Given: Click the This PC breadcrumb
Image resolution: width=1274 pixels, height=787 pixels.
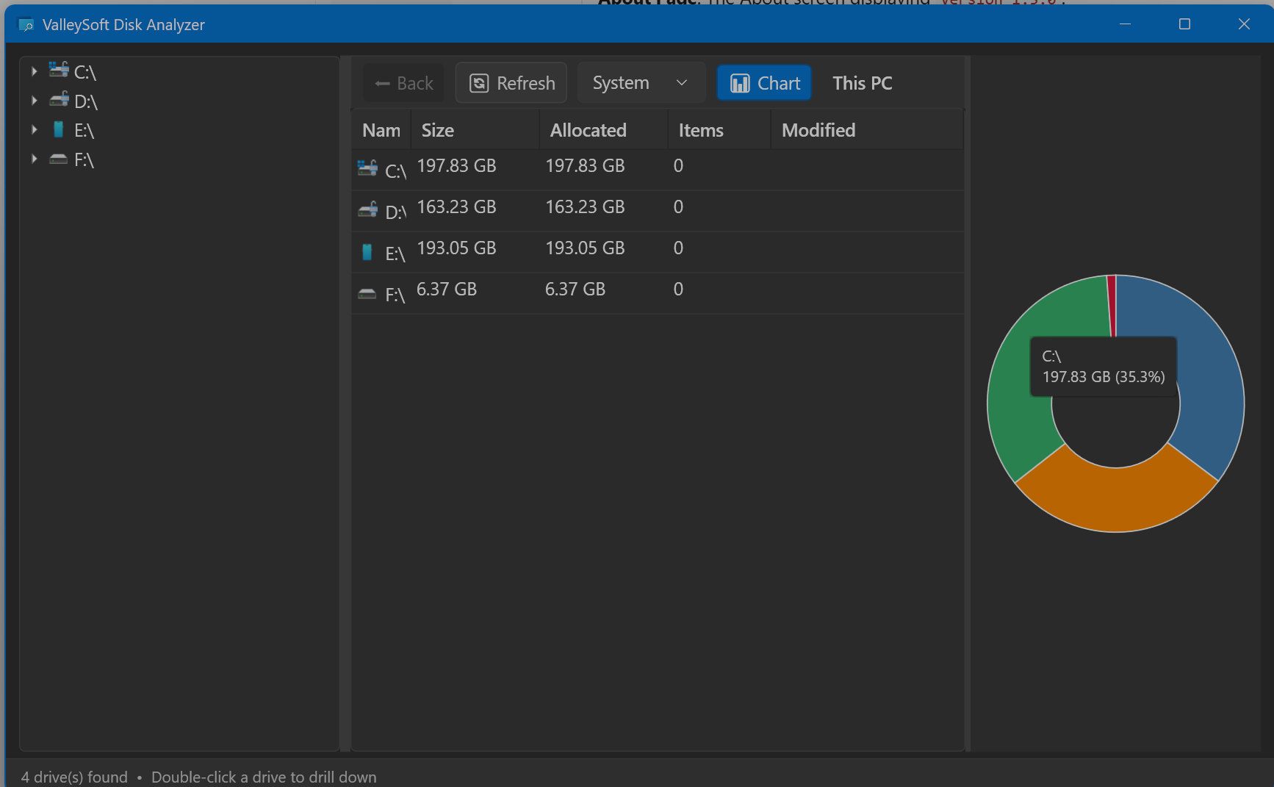Looking at the screenshot, I should point(863,83).
